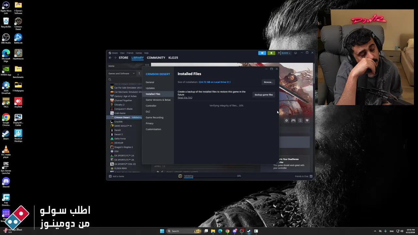Viewport: 418px width, 235px height.
Task: Open the Friends menu
Action: (130, 53)
